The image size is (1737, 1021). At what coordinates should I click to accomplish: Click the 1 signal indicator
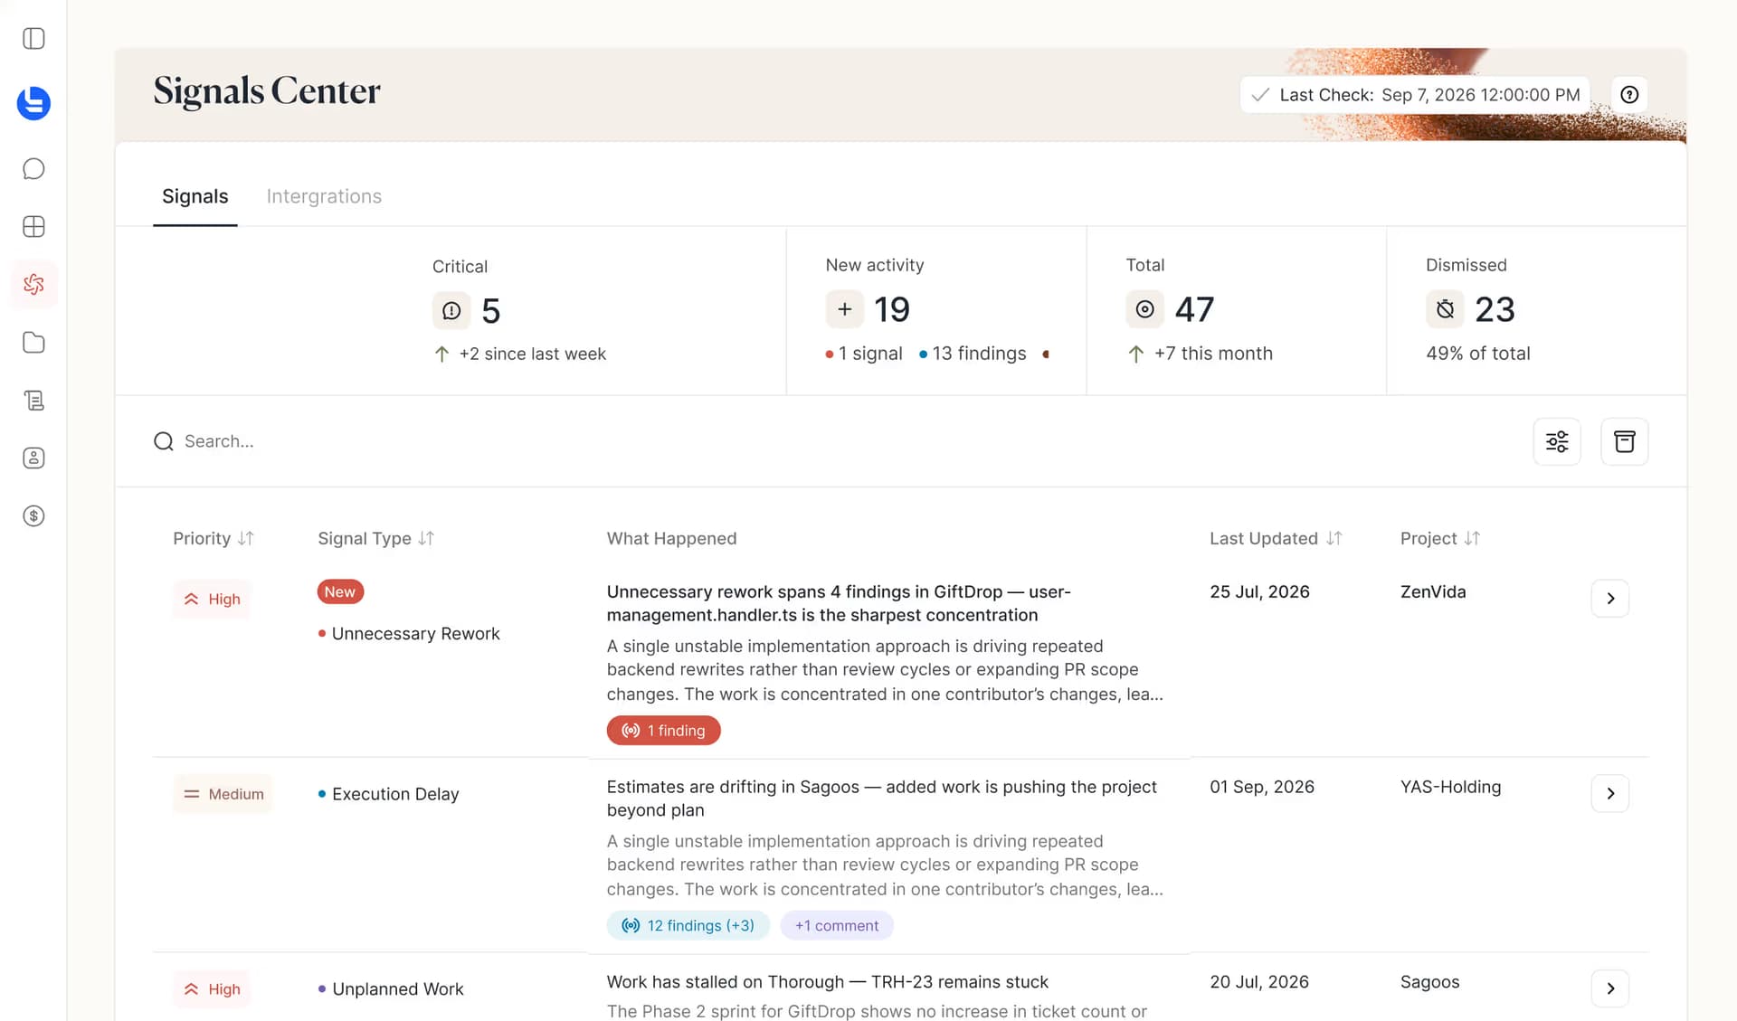click(864, 354)
